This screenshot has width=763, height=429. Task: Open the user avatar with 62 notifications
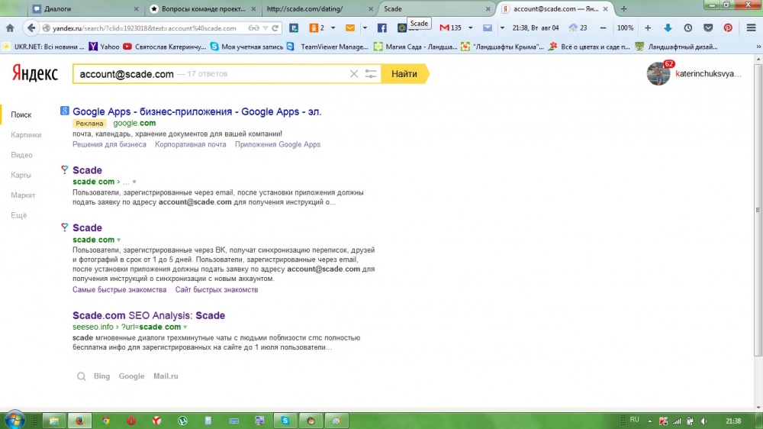click(659, 73)
